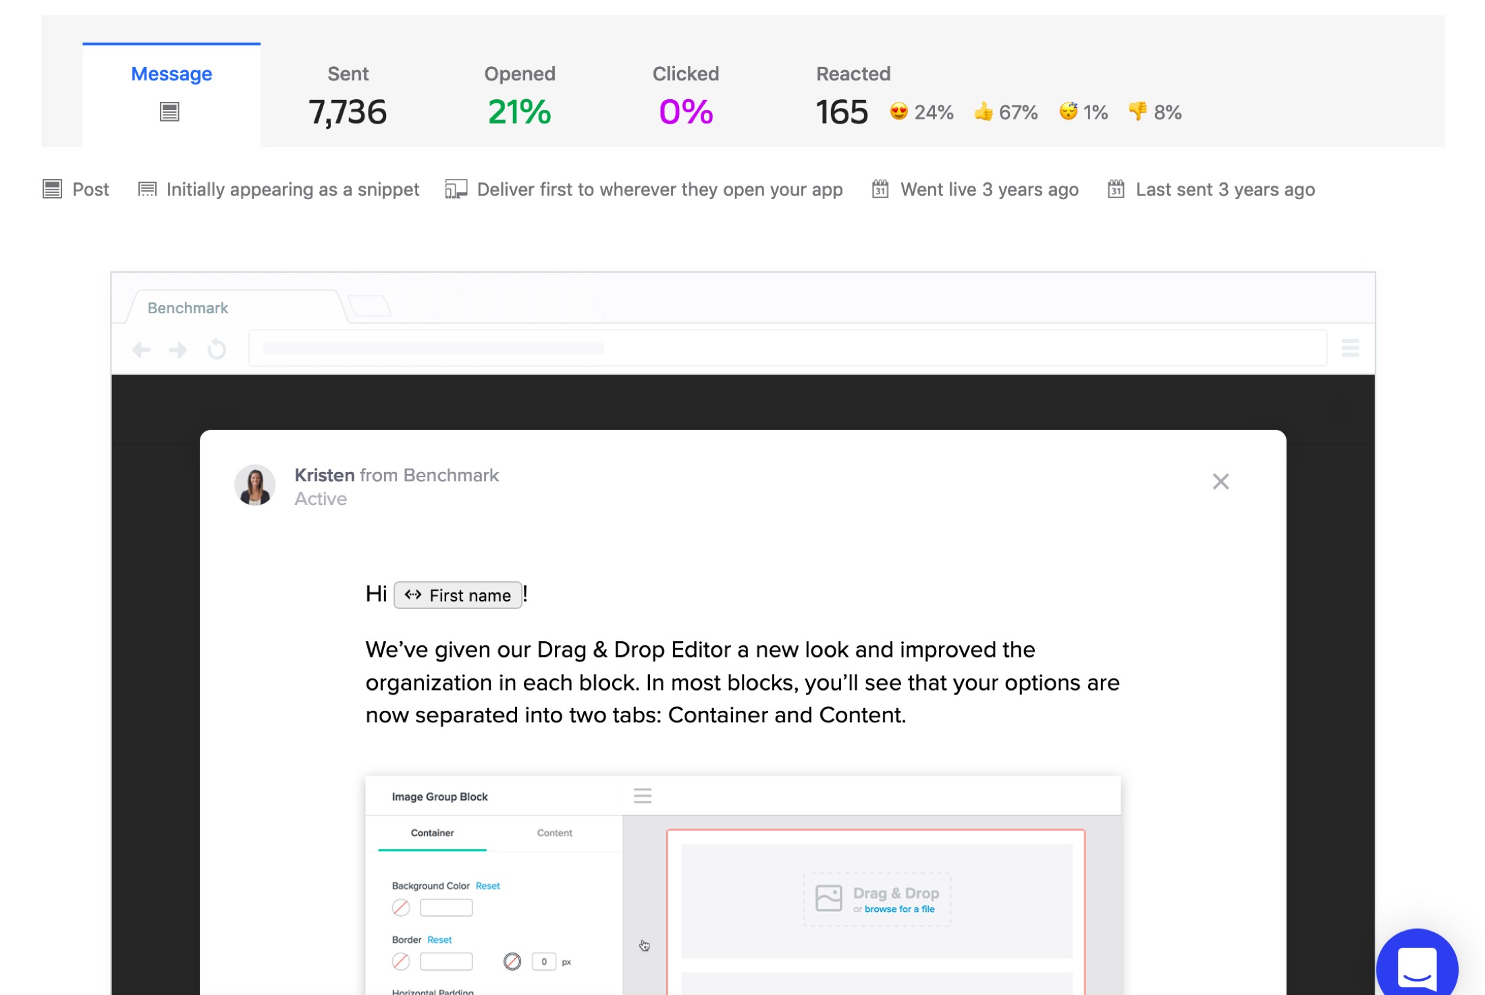Click 'Went live 3 years ago' text
This screenshot has height=995, width=1485.
click(990, 190)
